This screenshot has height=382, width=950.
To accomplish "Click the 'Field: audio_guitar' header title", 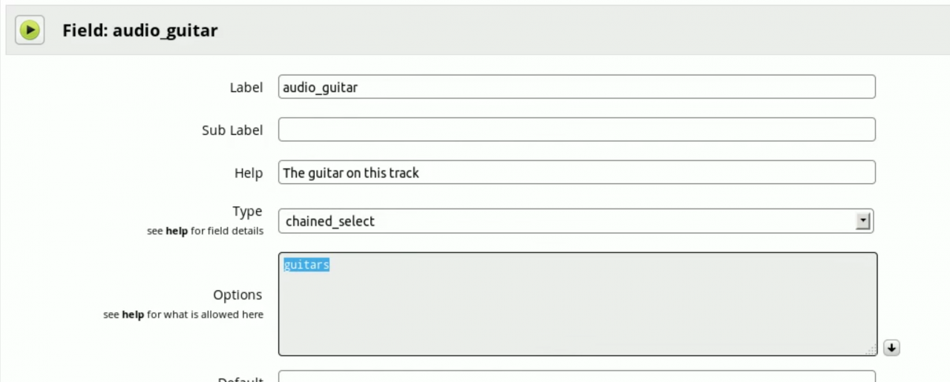I will [x=140, y=30].
